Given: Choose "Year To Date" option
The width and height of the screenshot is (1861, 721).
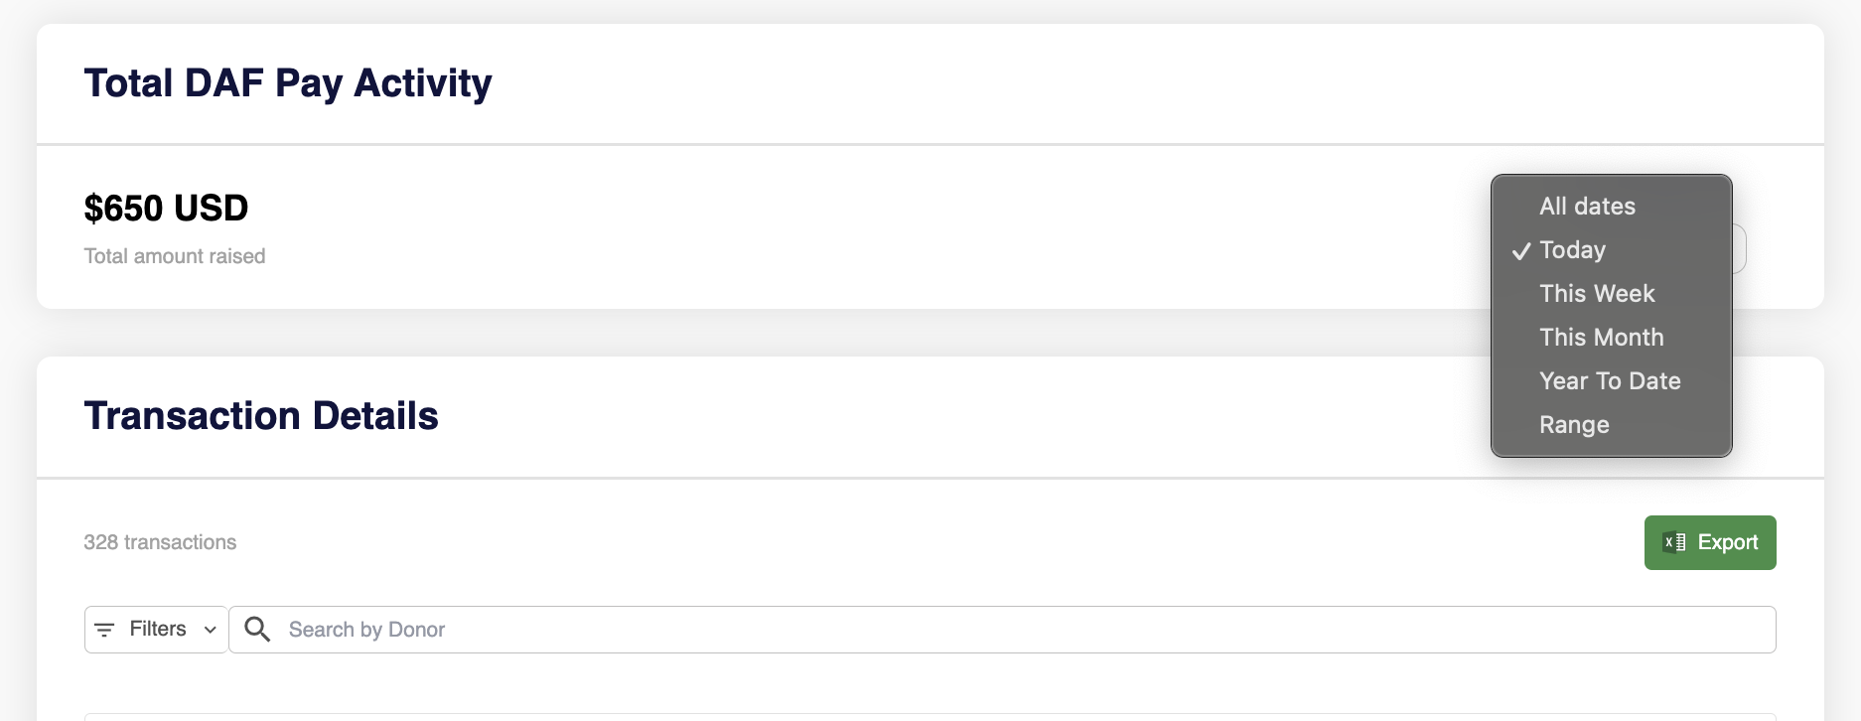Looking at the screenshot, I should (x=1610, y=381).
